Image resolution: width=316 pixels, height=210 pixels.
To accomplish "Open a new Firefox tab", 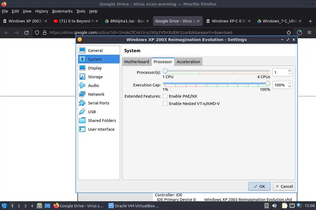I will (x=310, y=21).
